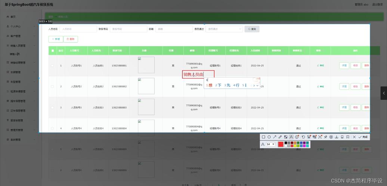
Task: Expand 租赁申请管理 sidebar menu
Action: [21, 92]
